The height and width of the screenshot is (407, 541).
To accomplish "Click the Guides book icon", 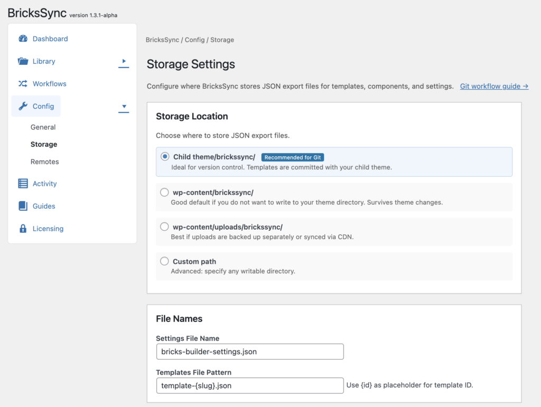I will [23, 206].
